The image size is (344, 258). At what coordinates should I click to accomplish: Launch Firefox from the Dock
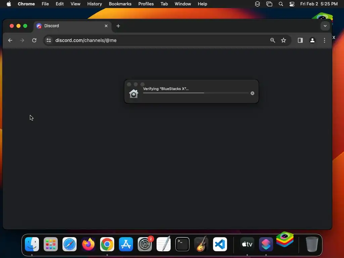tap(88, 244)
